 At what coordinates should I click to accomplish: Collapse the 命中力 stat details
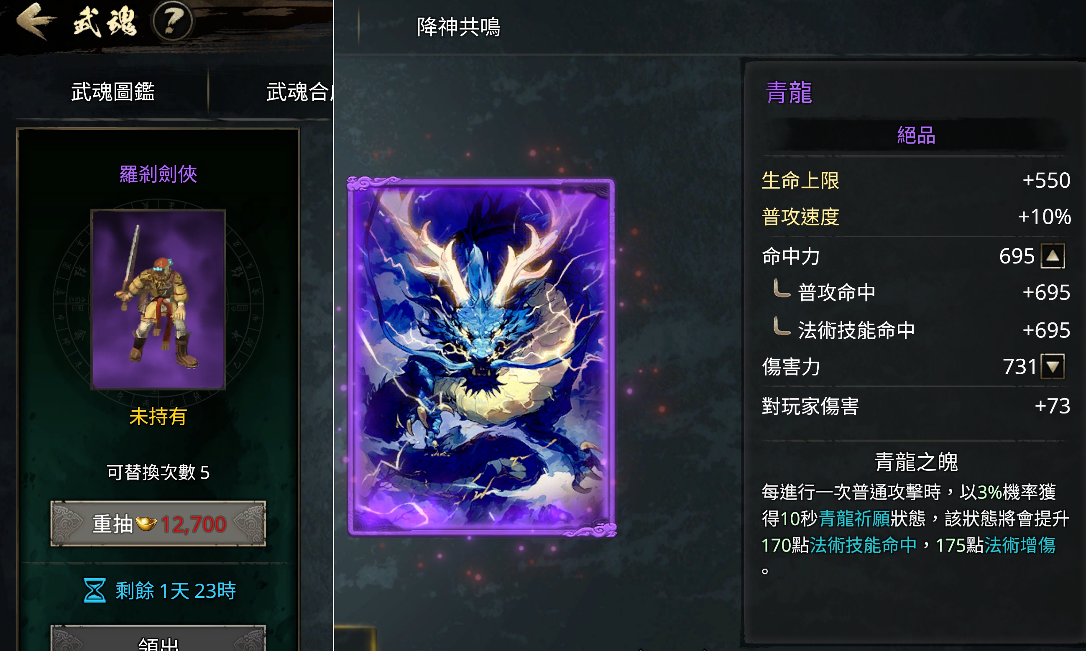(1053, 256)
